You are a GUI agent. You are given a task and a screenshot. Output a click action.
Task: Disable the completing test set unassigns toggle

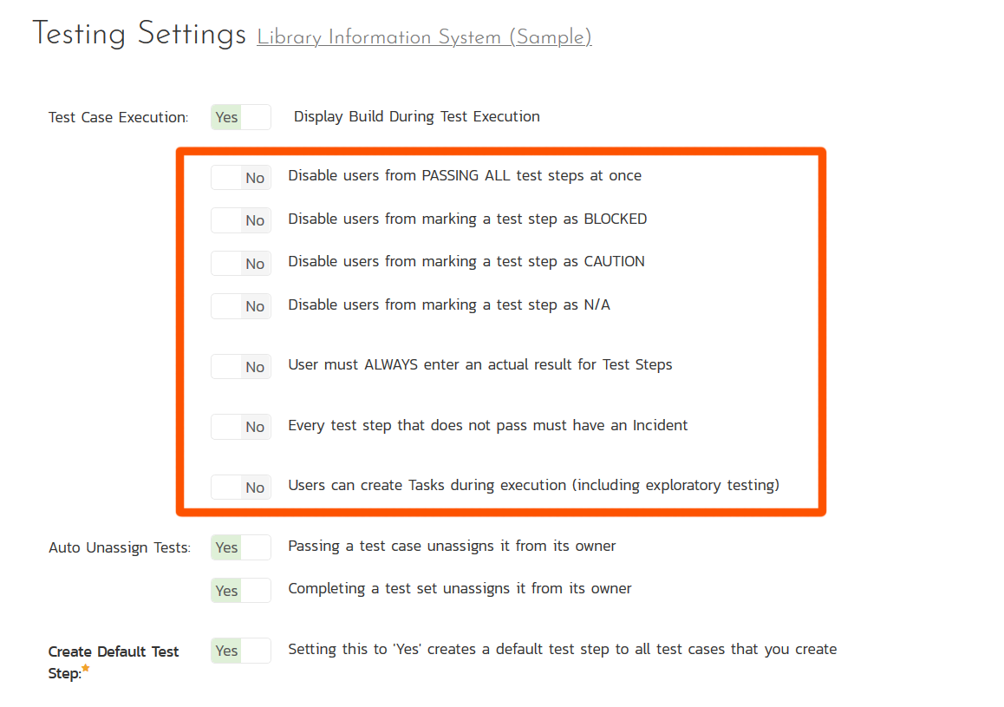point(241,590)
